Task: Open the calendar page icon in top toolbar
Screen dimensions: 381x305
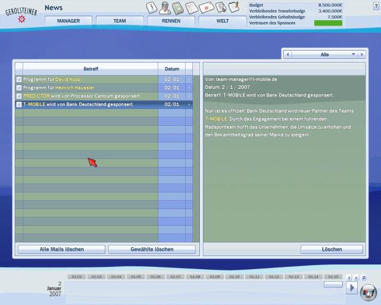Action: click(152, 8)
